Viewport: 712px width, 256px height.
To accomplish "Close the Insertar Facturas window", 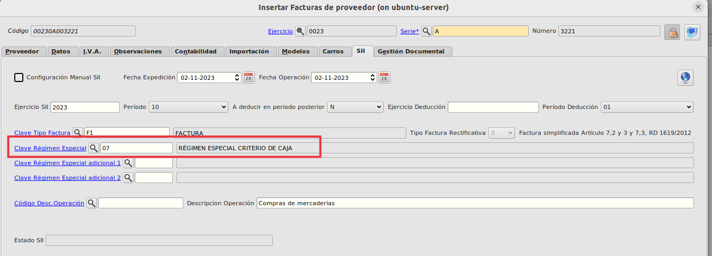I will tap(698, 7).
